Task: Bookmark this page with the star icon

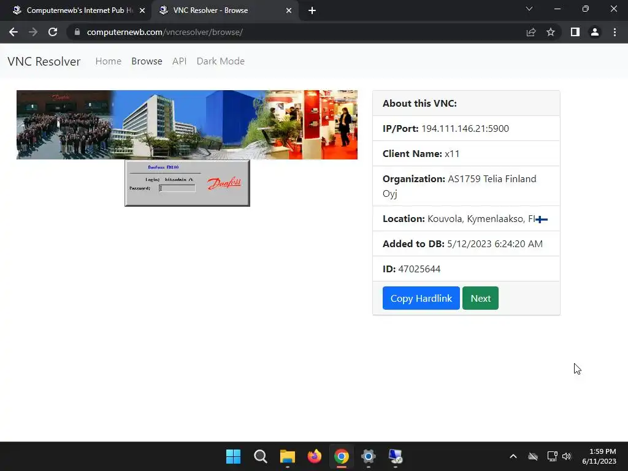Action: coord(551,32)
